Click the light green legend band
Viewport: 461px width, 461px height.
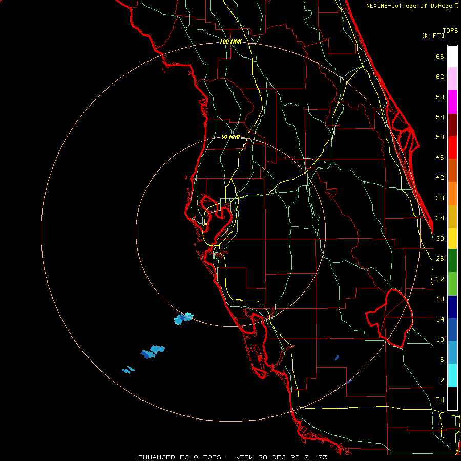[452, 284]
